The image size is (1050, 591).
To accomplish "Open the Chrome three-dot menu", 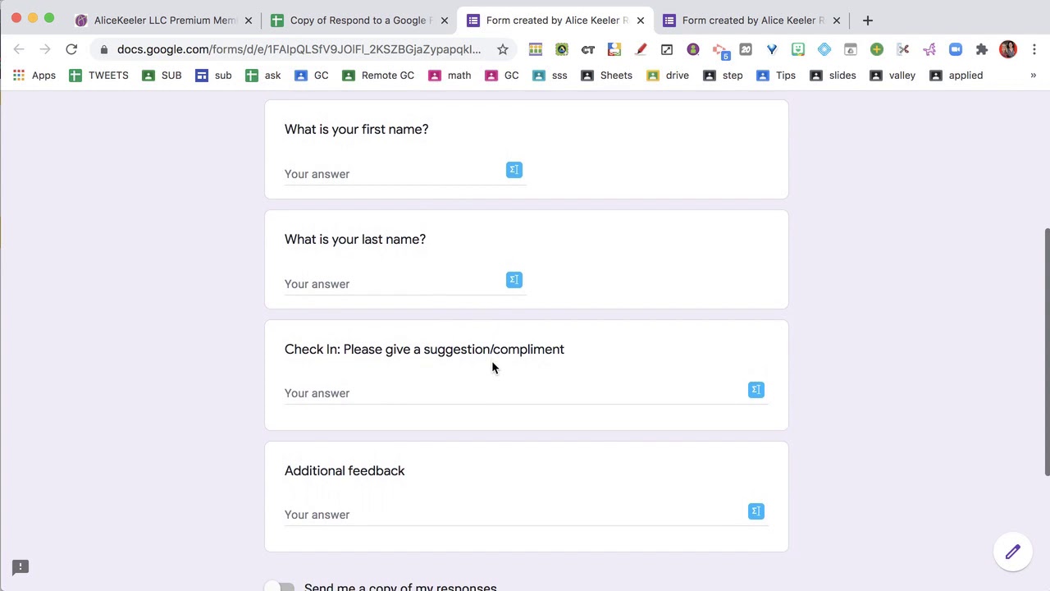I will click(x=1034, y=49).
